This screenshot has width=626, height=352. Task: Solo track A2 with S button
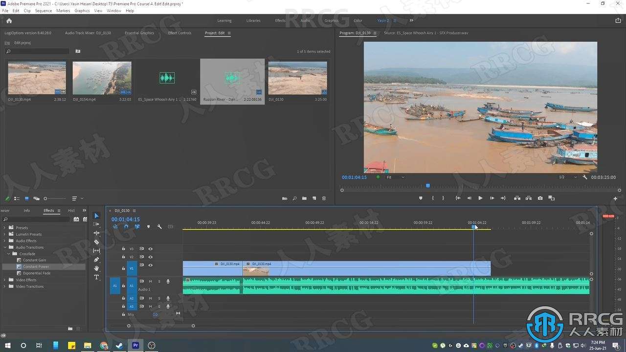pyautogui.click(x=159, y=298)
